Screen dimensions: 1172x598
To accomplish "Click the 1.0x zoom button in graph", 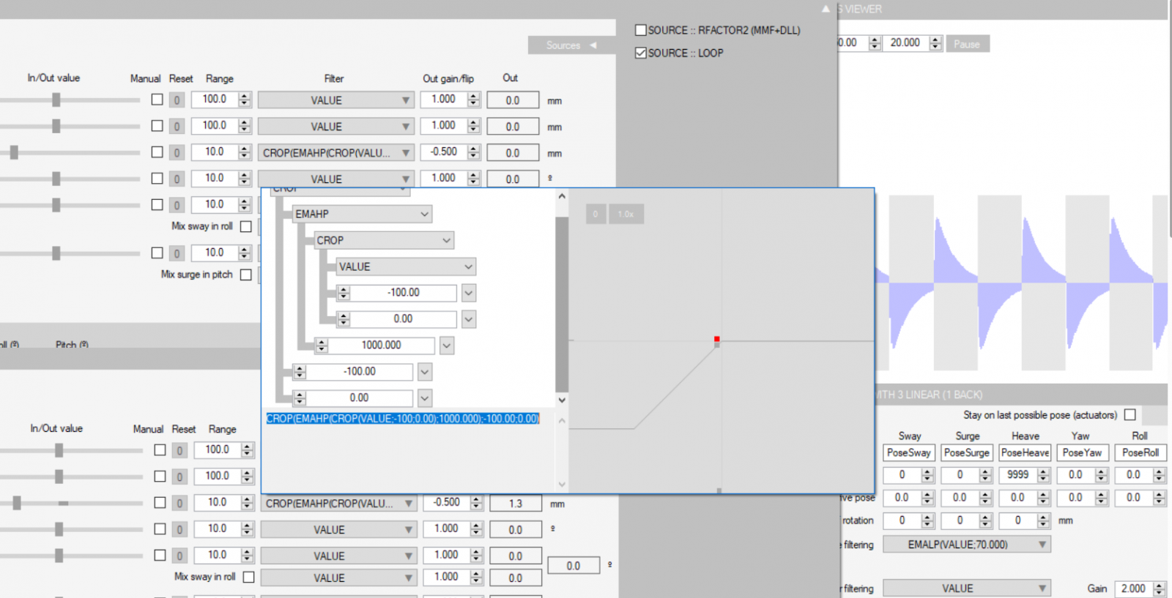I will tap(626, 214).
